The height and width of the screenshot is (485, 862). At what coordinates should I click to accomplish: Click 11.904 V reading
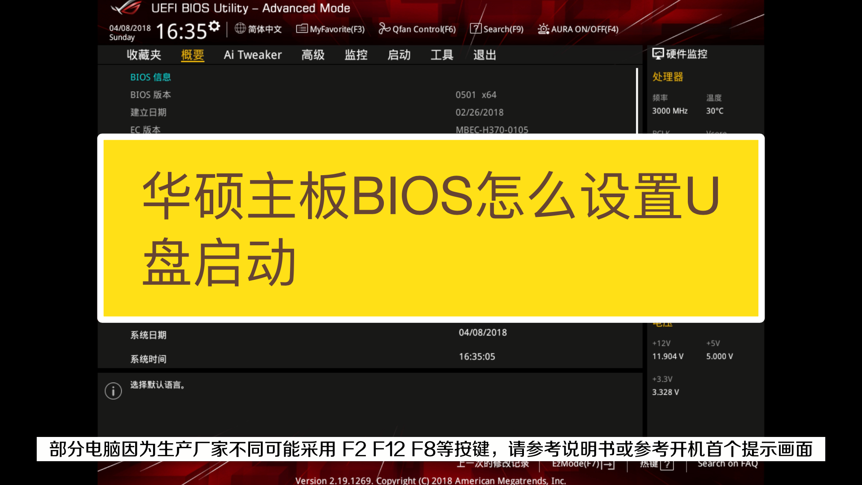coord(668,357)
